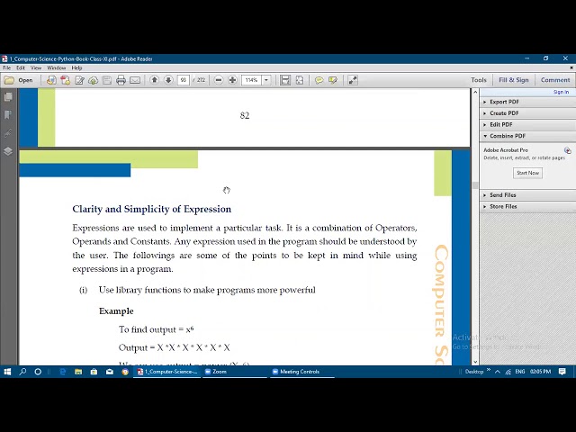Click the page number field showing 93
The width and height of the screenshot is (576, 432).
183,80
